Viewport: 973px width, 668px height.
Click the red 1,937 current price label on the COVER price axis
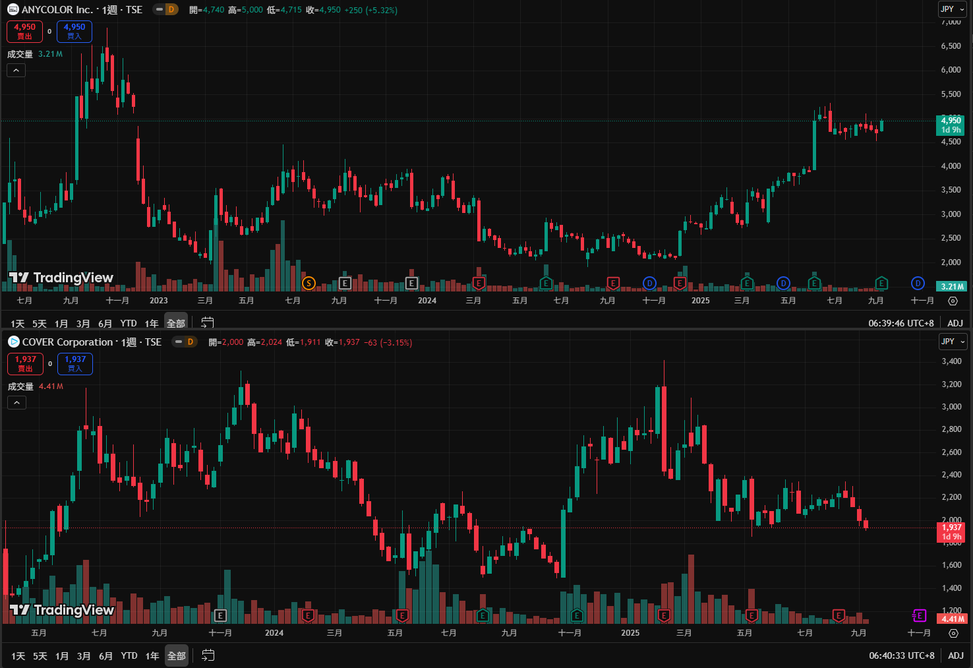[x=951, y=532]
